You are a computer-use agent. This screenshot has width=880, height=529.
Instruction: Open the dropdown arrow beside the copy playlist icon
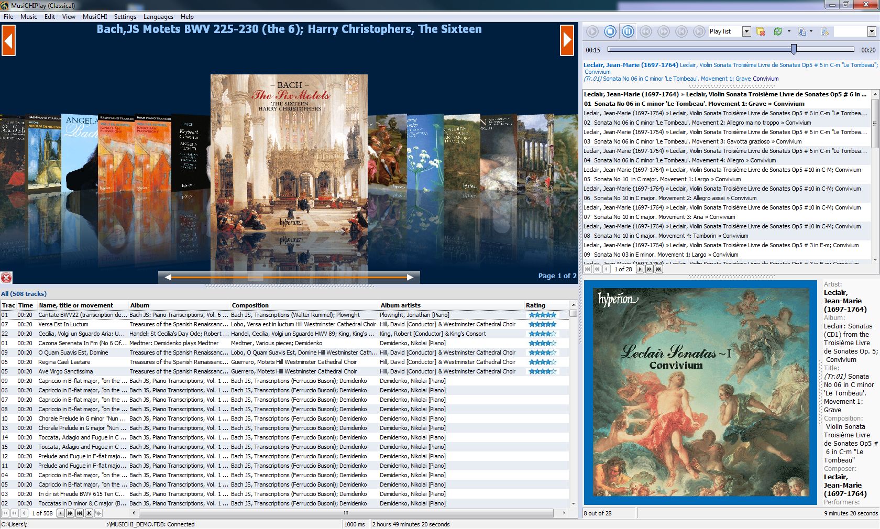(811, 31)
